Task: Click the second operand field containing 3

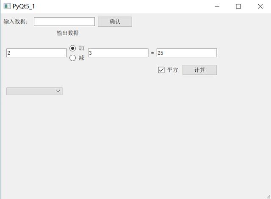Action: coord(118,53)
